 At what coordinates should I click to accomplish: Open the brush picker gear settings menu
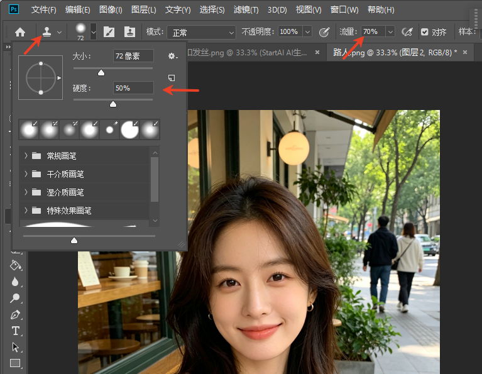coord(172,56)
